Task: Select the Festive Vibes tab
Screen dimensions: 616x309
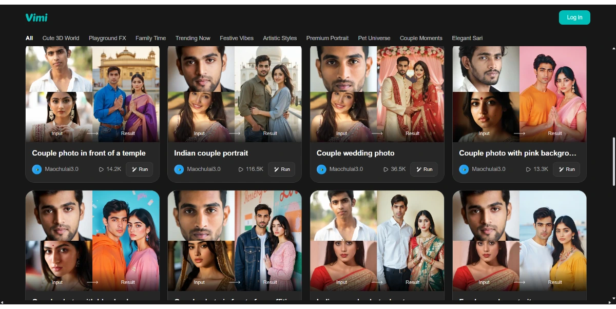Action: pos(237,38)
